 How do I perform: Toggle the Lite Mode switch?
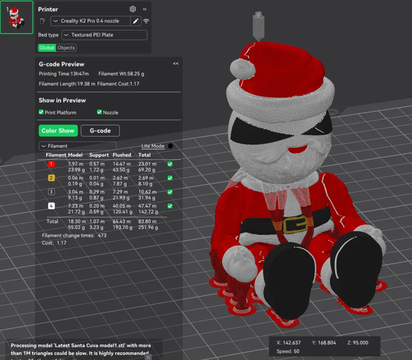[x=170, y=146]
